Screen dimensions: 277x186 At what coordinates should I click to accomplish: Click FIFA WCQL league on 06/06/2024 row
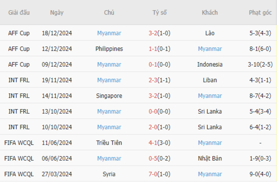19,158
